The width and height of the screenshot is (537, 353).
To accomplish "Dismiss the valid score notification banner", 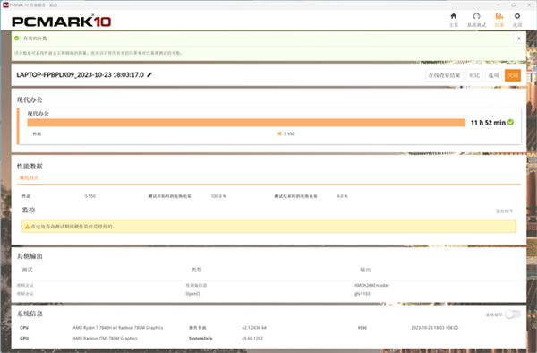I will click(x=519, y=39).
